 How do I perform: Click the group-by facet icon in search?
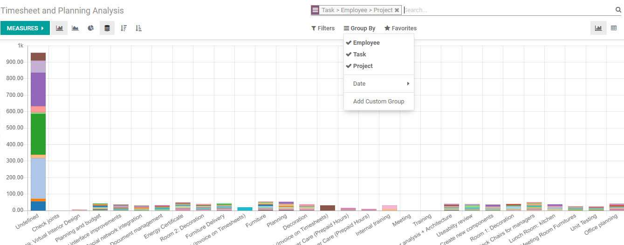click(315, 10)
